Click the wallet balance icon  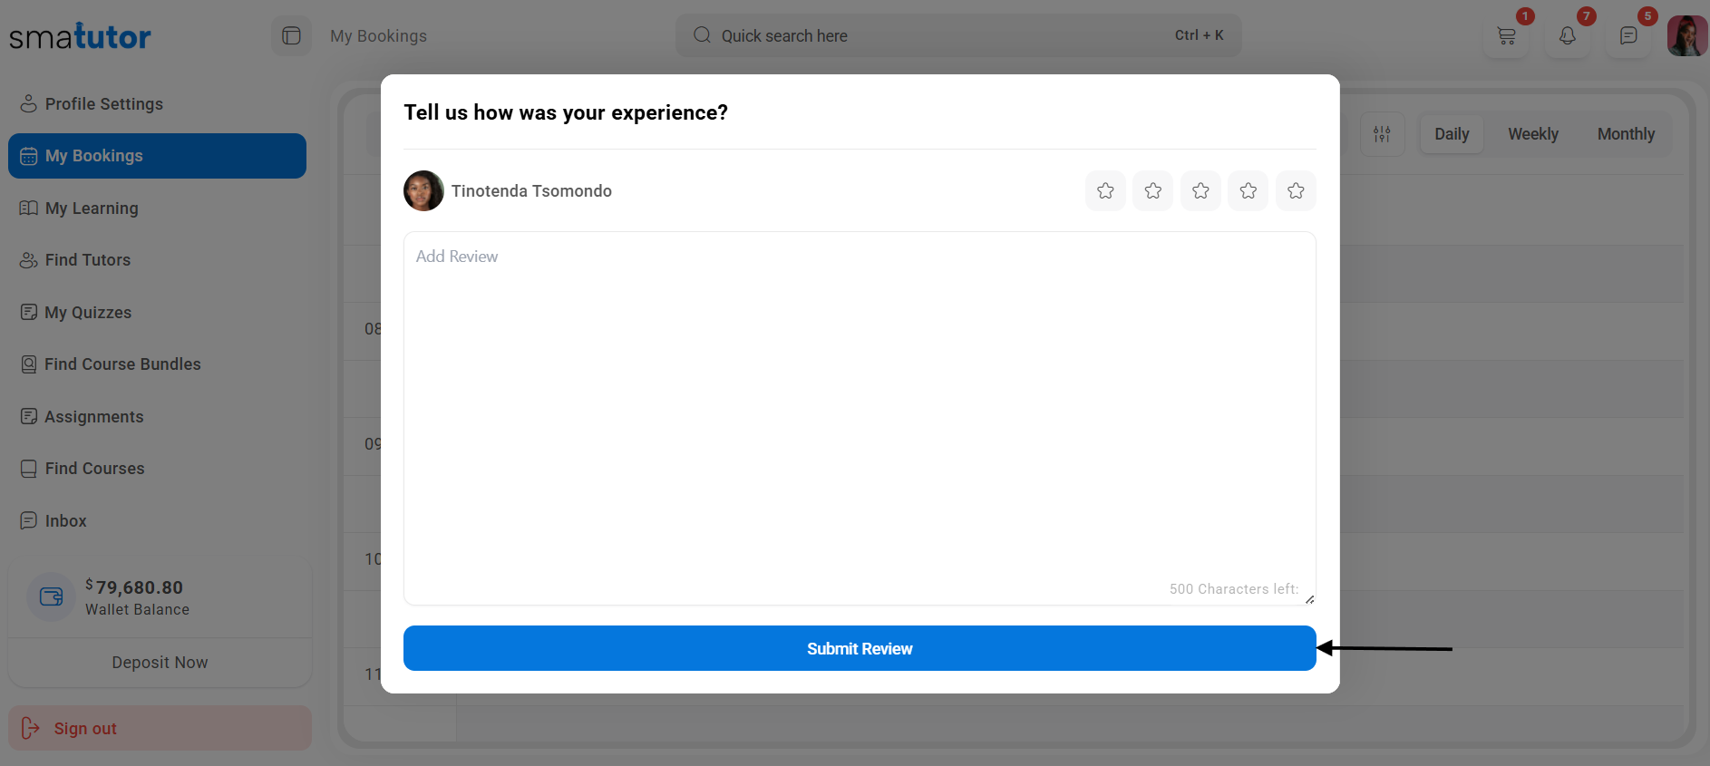coord(52,596)
